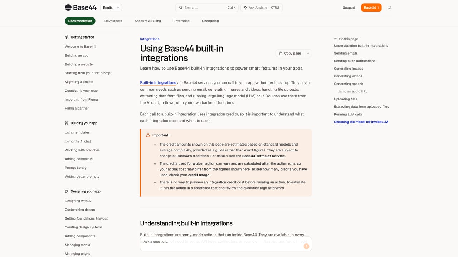Click the Copy page button

click(290, 53)
